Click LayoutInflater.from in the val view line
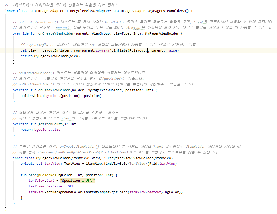This screenshot has width=277, height=214. coord(61,50)
